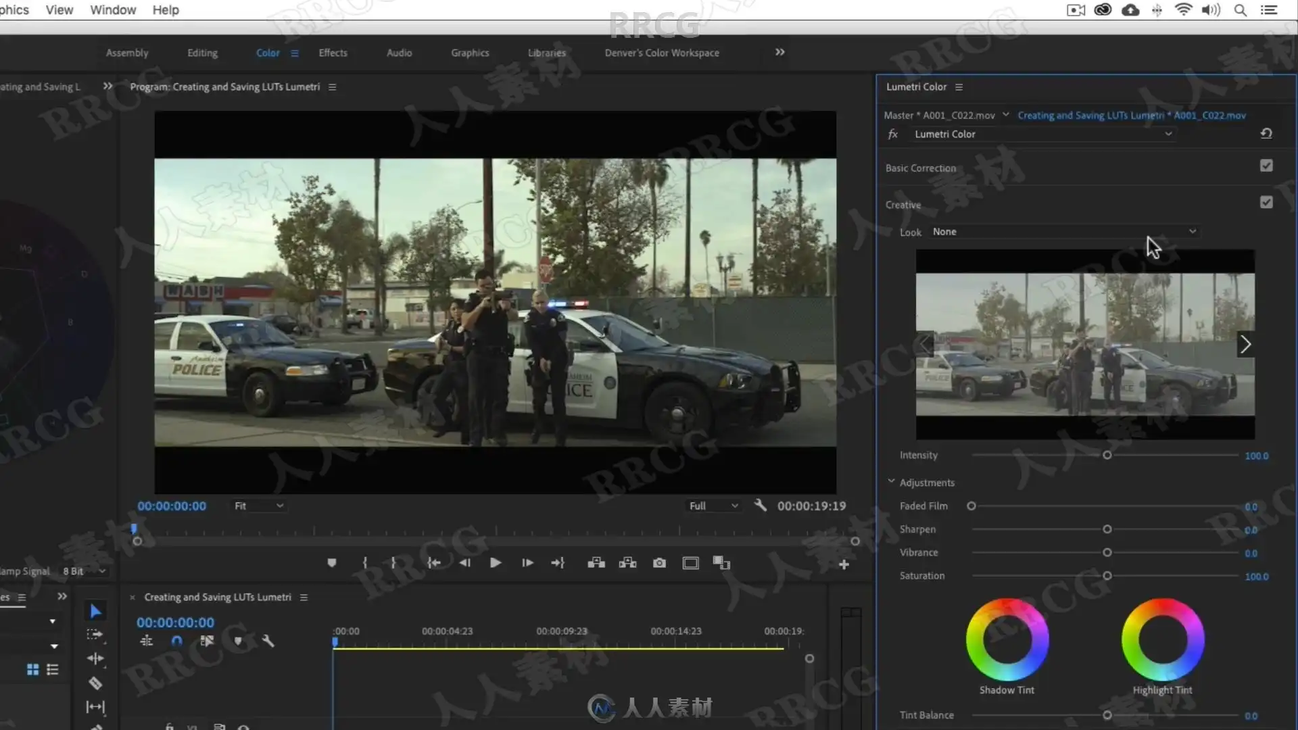The height and width of the screenshot is (730, 1298).
Task: Open the Fit zoom level dropdown
Action: 258,506
